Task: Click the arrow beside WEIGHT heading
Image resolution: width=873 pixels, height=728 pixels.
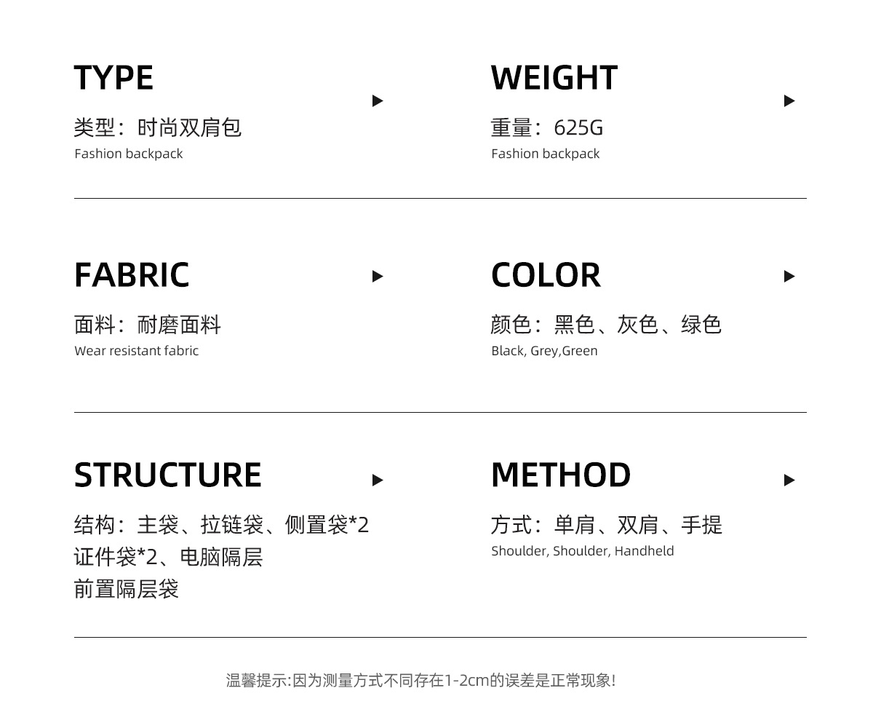Action: pos(789,101)
